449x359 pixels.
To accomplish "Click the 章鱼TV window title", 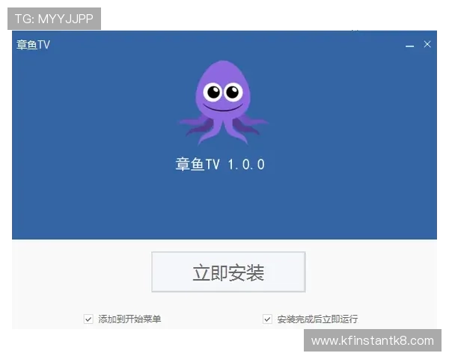I will tap(33, 45).
